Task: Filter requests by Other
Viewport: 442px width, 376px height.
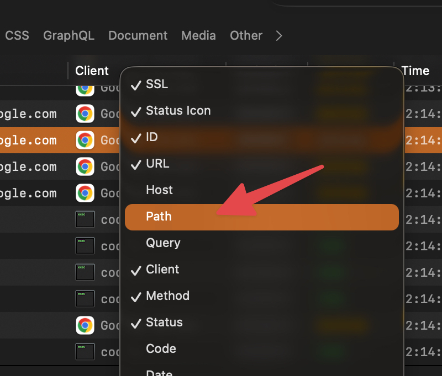Action: point(246,36)
